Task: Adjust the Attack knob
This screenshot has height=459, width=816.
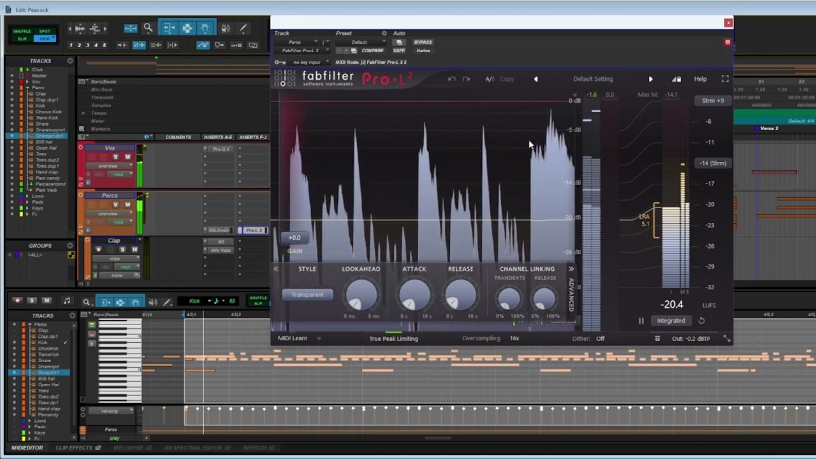Action: 414,295
